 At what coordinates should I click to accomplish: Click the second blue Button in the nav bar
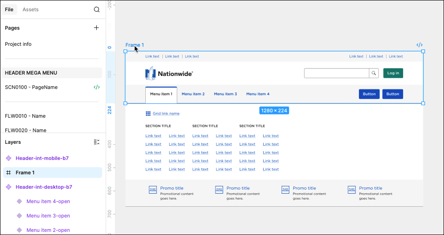point(392,94)
